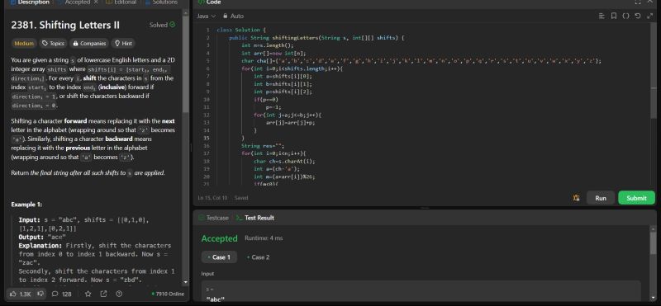Click the share external link icon
The height and width of the screenshot is (306, 661).
point(103,294)
